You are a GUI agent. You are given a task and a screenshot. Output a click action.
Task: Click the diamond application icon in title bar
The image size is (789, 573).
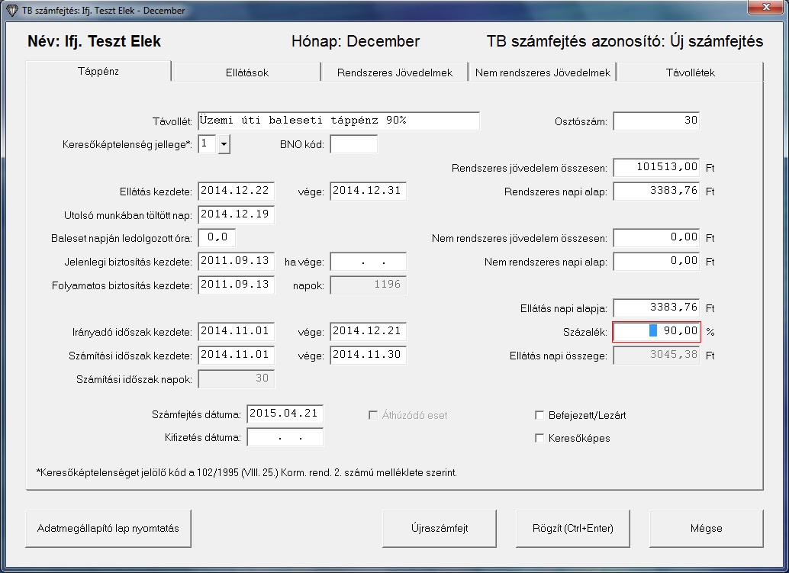(11, 11)
